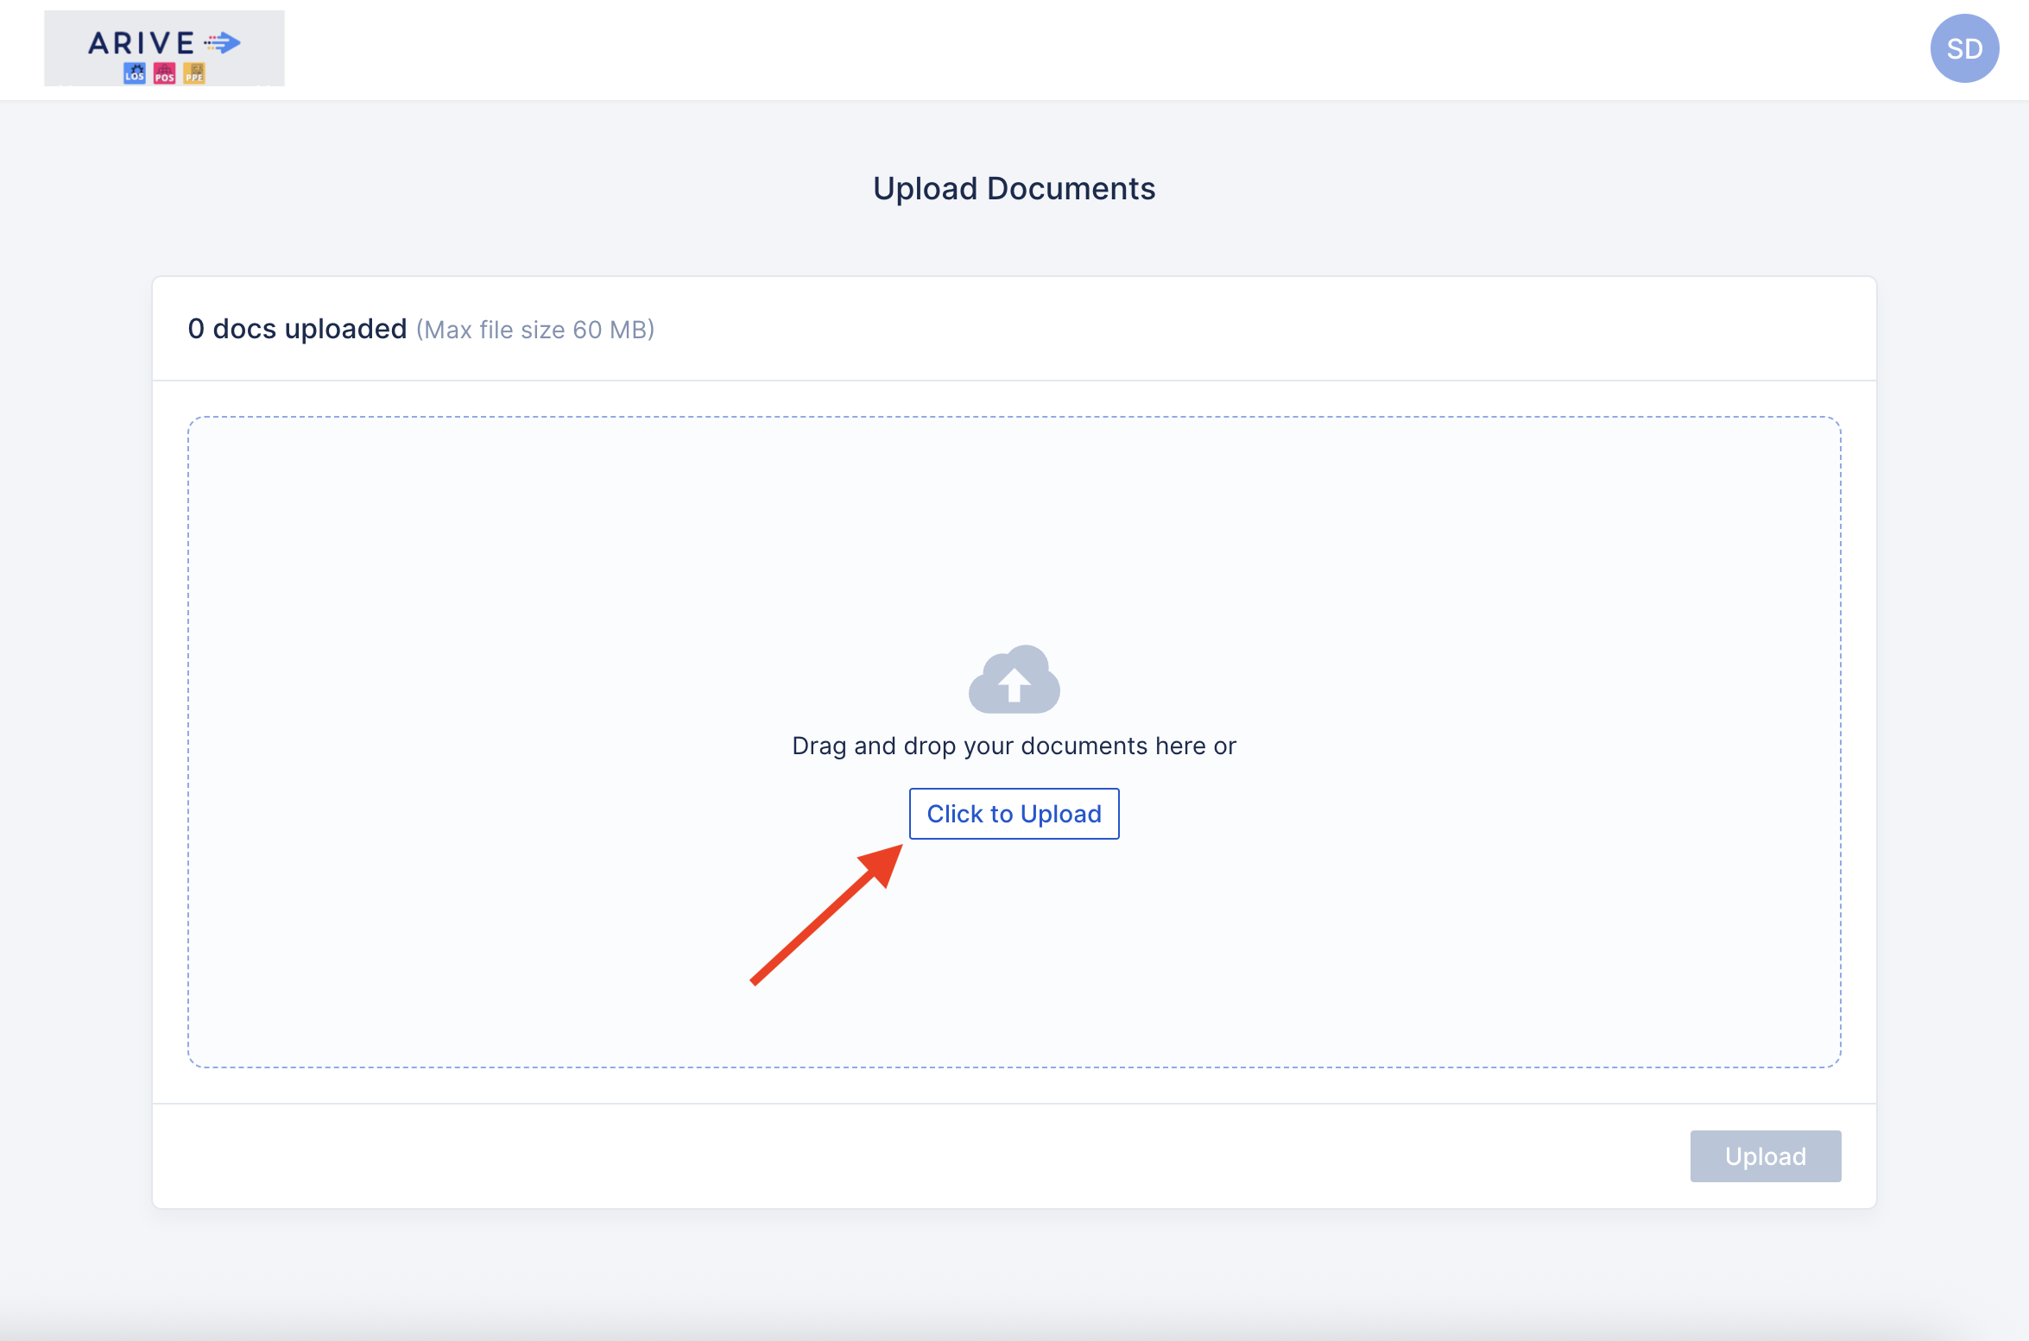This screenshot has width=2029, height=1341.
Task: Click the ARIVE wordmark in the logo
Action: (142, 42)
